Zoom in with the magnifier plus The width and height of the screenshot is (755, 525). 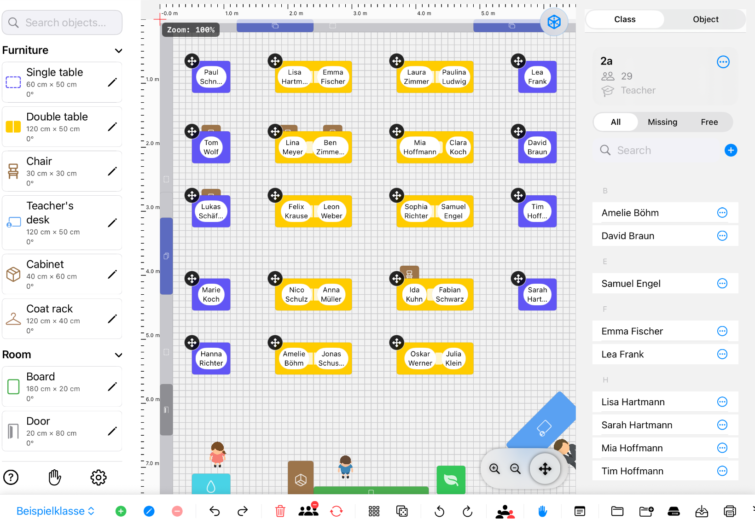(495, 469)
